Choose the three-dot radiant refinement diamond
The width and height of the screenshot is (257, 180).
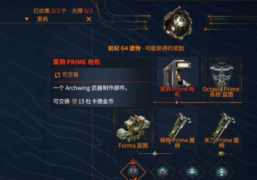tap(222, 172)
